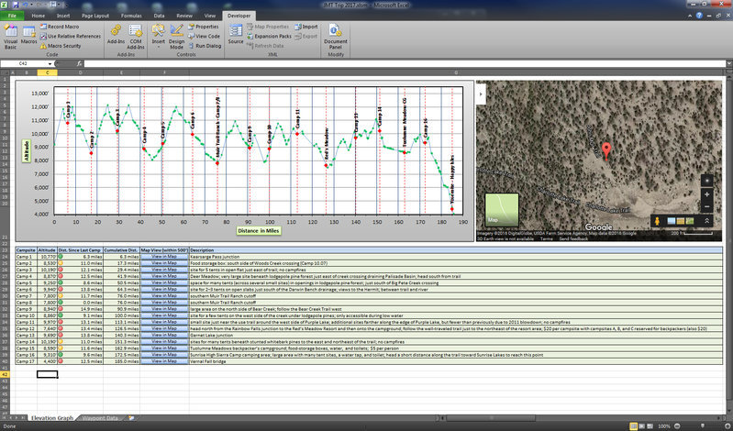The image size is (733, 431).
Task: Switch to Map view thumbnail
Action: coord(502,210)
